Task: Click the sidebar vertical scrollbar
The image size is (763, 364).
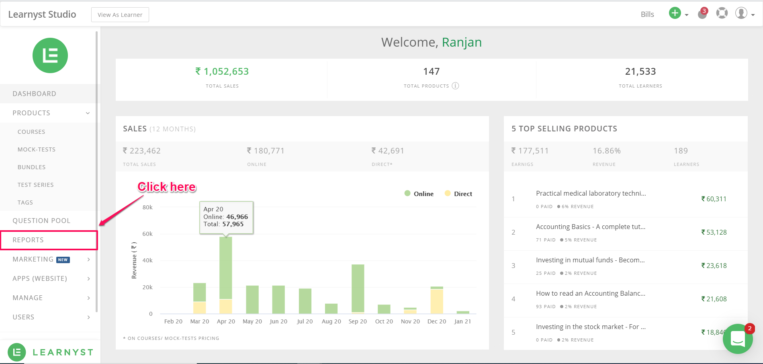Action: [x=96, y=172]
